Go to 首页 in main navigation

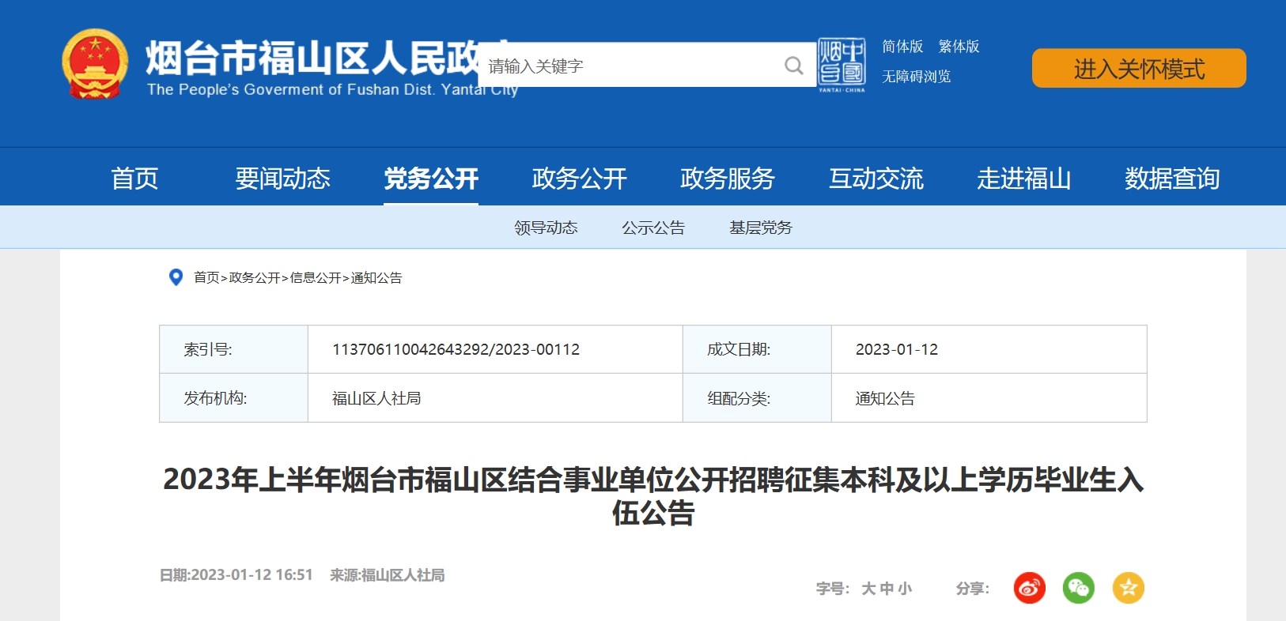click(134, 179)
